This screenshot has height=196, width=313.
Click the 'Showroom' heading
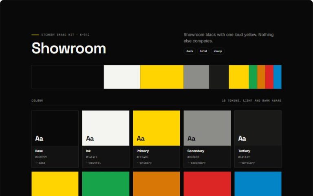(x=68, y=48)
